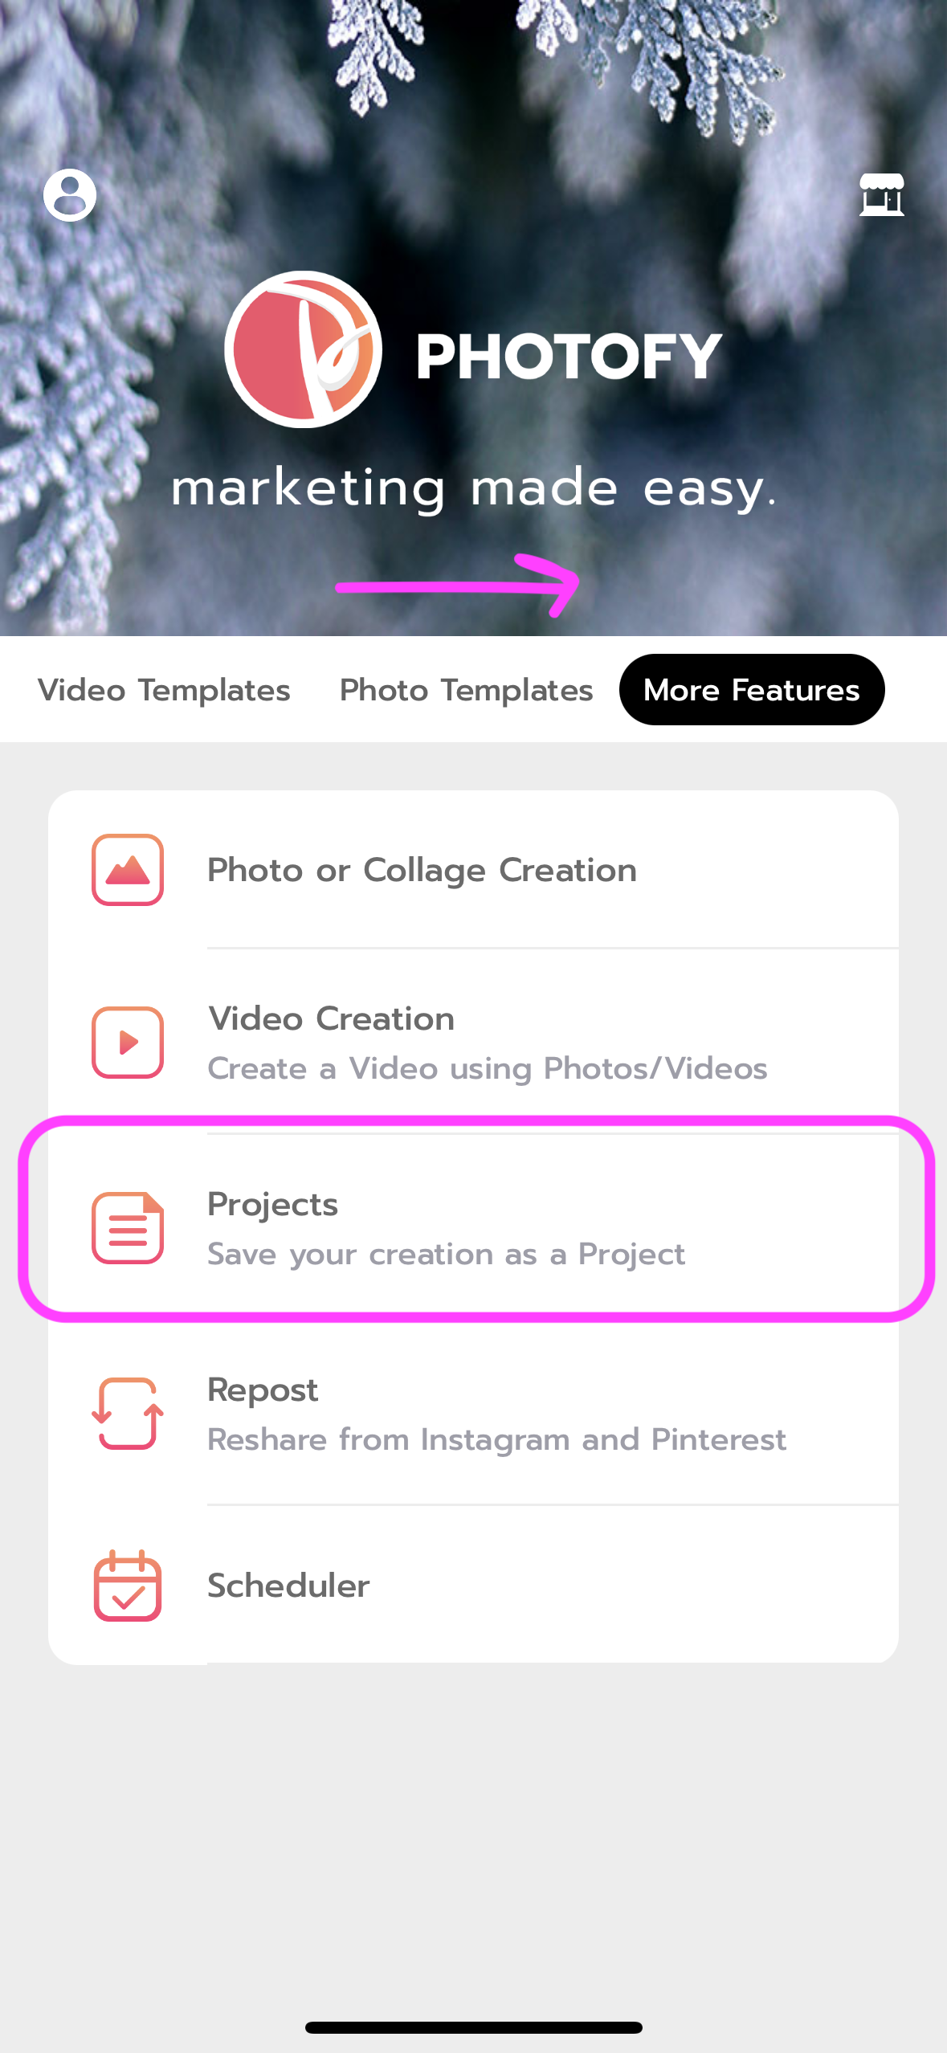Tap the Video Creation play icon

(127, 1042)
